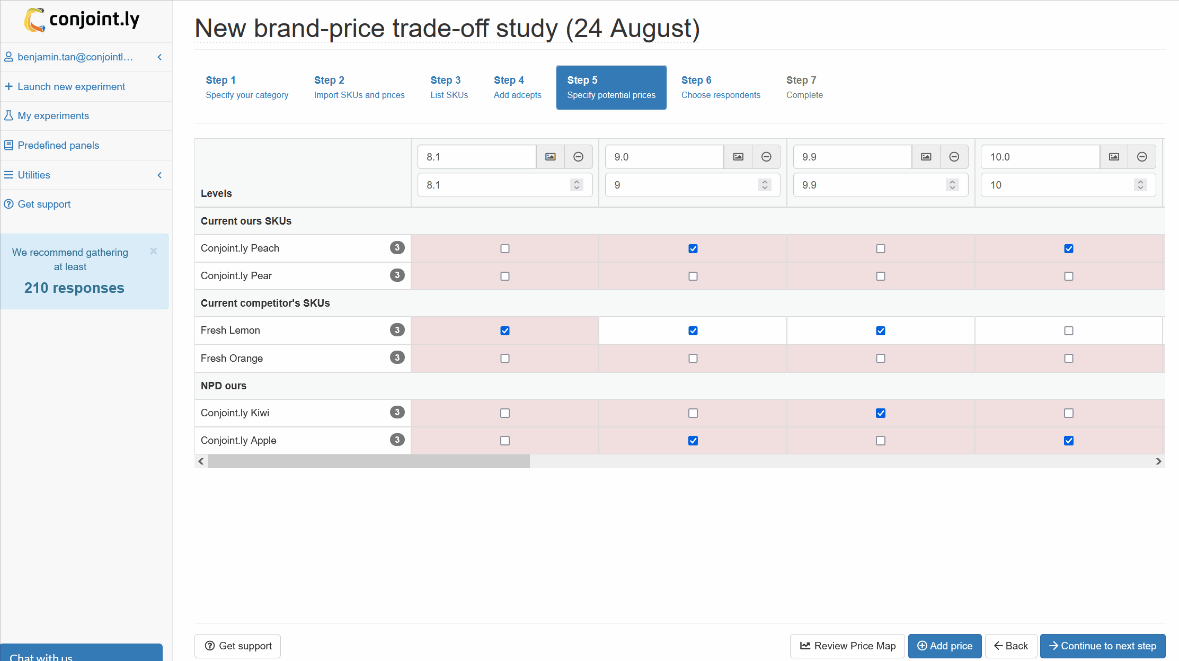This screenshot has width=1179, height=661.
Task: Check Fresh Orange at price 10.0
Action: [x=1069, y=358]
